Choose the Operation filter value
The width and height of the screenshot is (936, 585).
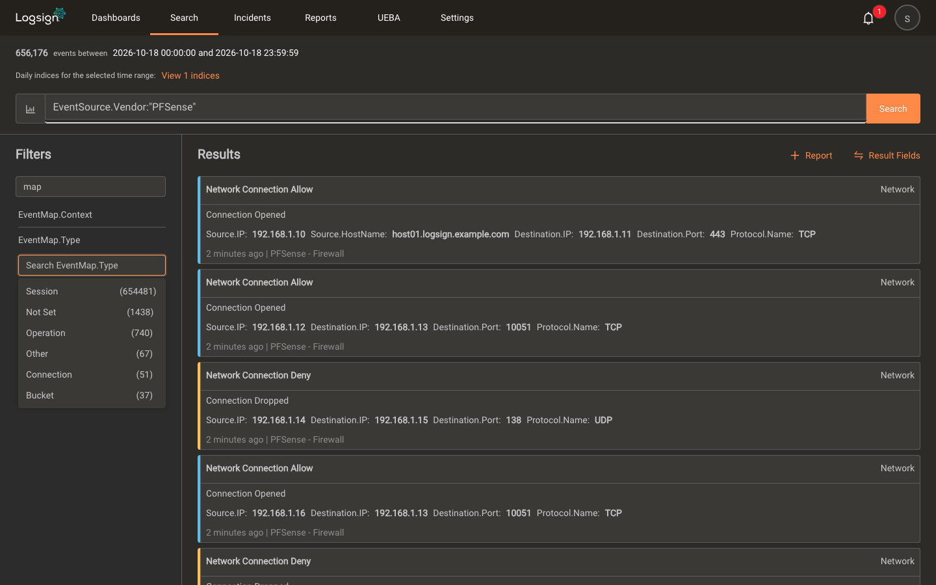pos(92,333)
